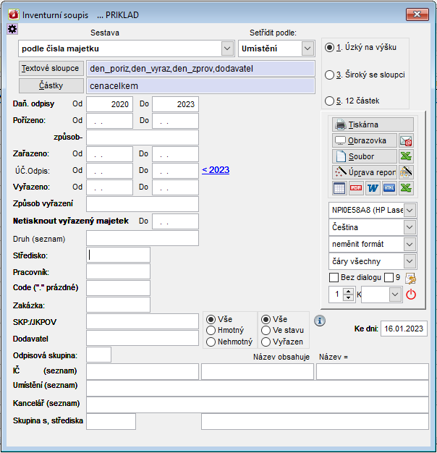Increase the copies count spinner
The height and width of the screenshot is (453, 437).
click(349, 292)
